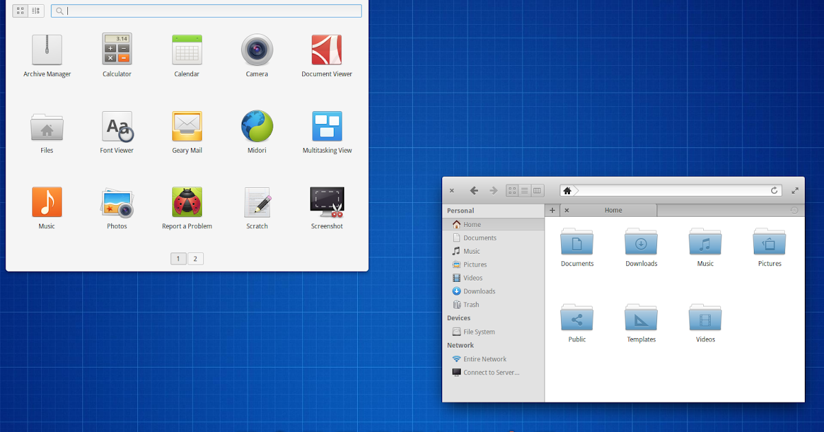
Task: Click the Files location path bar
Action: [672, 191]
